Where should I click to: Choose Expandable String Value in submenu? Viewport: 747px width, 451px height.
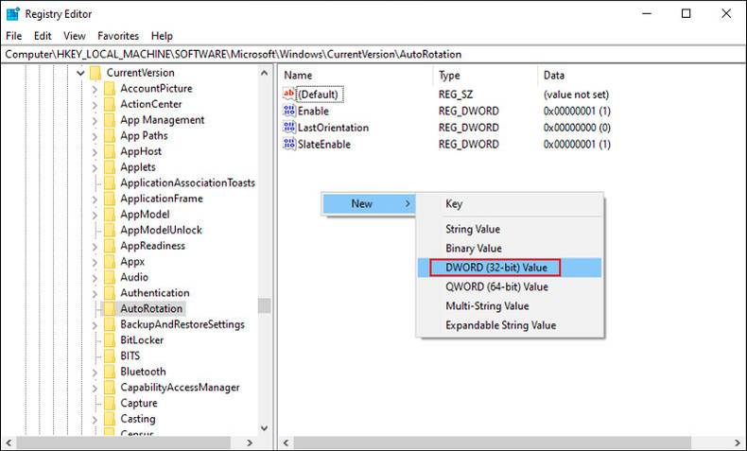pos(510,325)
